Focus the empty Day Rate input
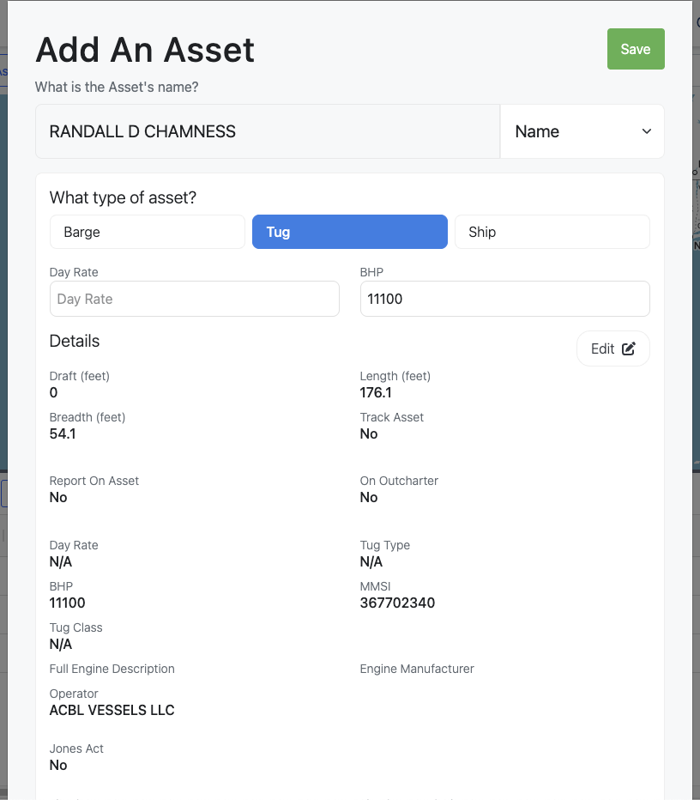This screenshot has height=800, width=700. (x=195, y=299)
